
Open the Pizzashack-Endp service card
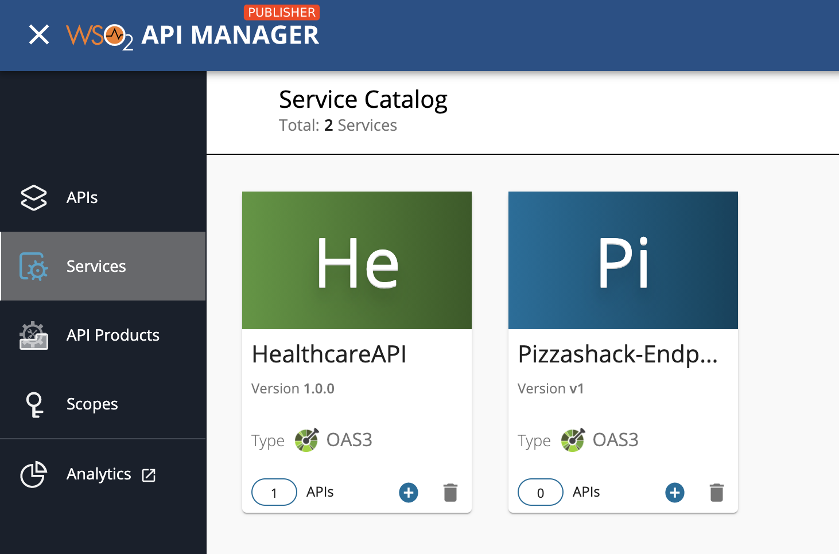[x=617, y=354]
